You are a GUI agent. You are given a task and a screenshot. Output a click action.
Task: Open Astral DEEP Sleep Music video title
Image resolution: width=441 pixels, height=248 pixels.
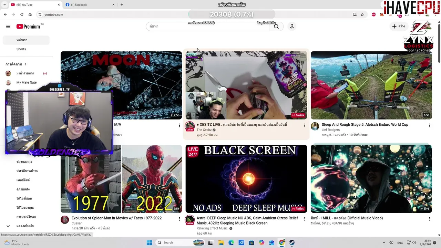pos(247,220)
